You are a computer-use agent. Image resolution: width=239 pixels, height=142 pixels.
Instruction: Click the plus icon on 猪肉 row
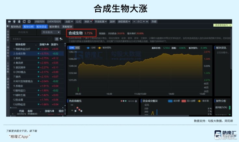(38, 77)
